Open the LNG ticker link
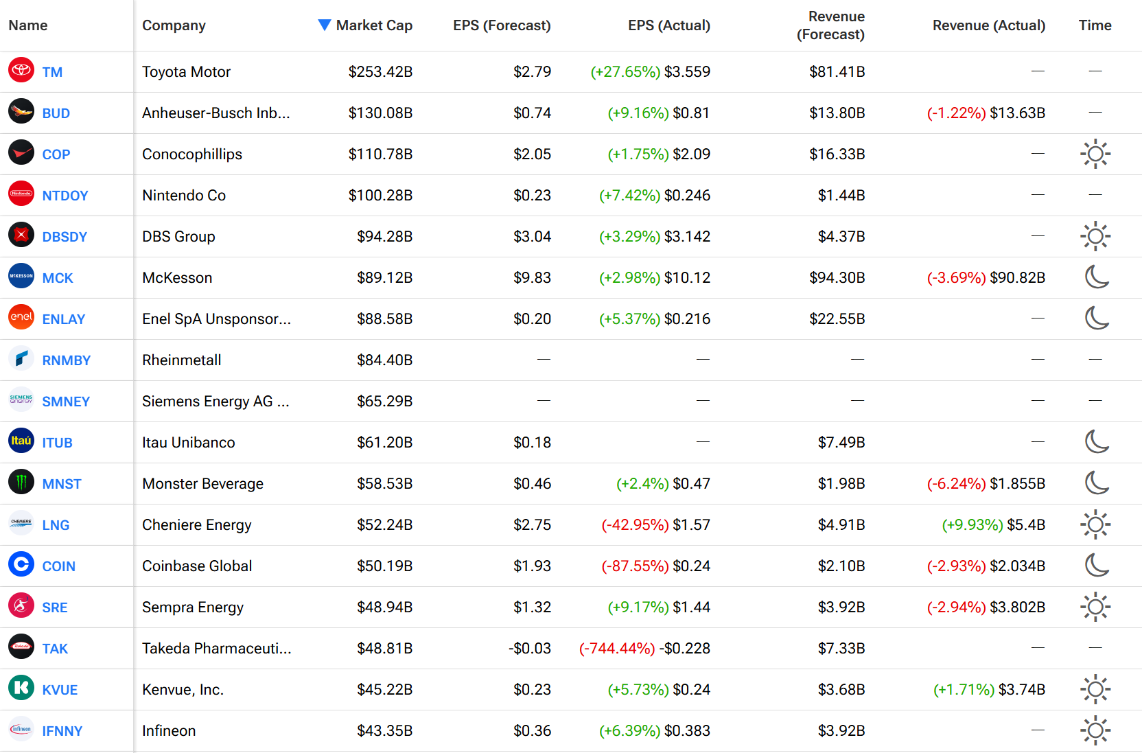This screenshot has height=753, width=1142. 56,525
